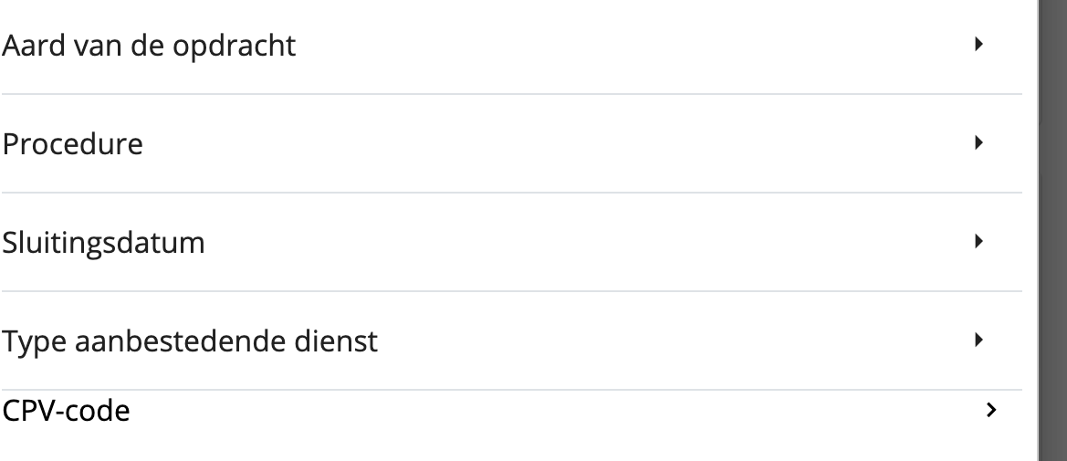This screenshot has height=461, width=1067.
Task: Click the triangle arrow next to Procedure
Action: (978, 142)
